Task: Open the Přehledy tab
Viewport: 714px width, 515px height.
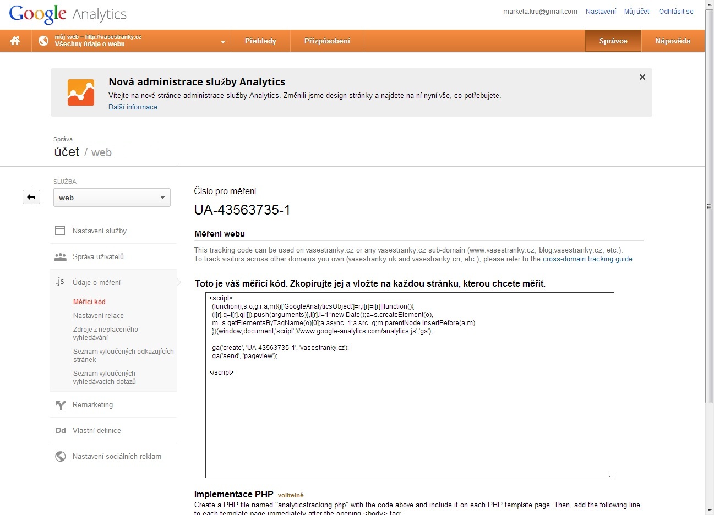Action: click(260, 41)
